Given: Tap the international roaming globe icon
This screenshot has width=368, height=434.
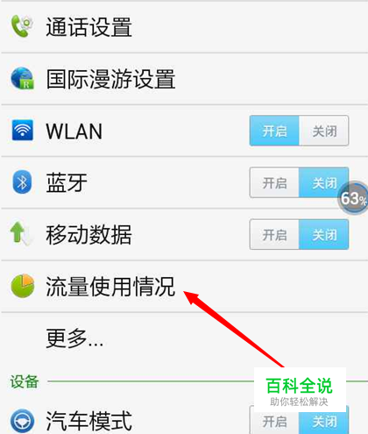Looking at the screenshot, I should point(23,78).
